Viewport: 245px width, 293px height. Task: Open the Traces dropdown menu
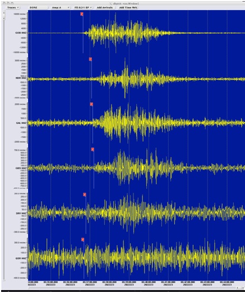pos(13,7)
